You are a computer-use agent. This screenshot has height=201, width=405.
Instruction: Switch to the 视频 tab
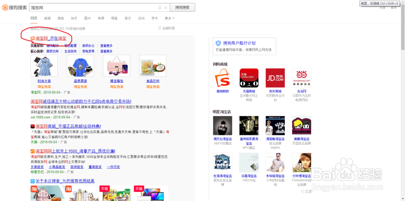(101, 18)
